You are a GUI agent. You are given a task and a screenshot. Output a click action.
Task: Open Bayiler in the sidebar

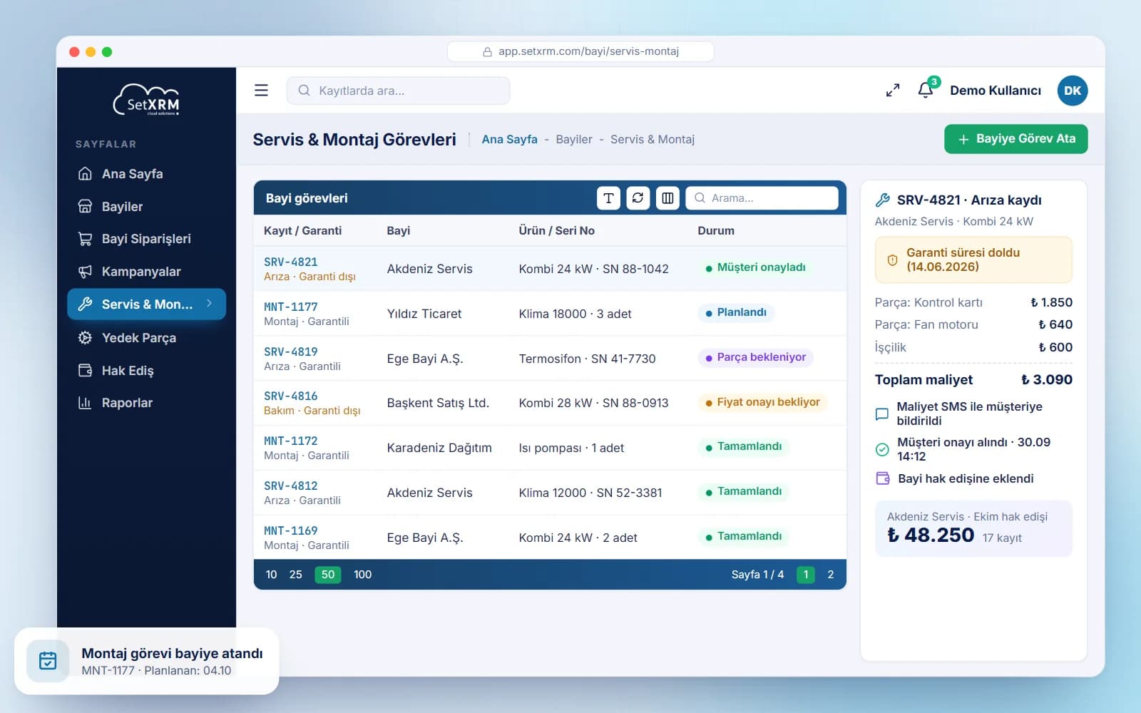click(x=146, y=207)
